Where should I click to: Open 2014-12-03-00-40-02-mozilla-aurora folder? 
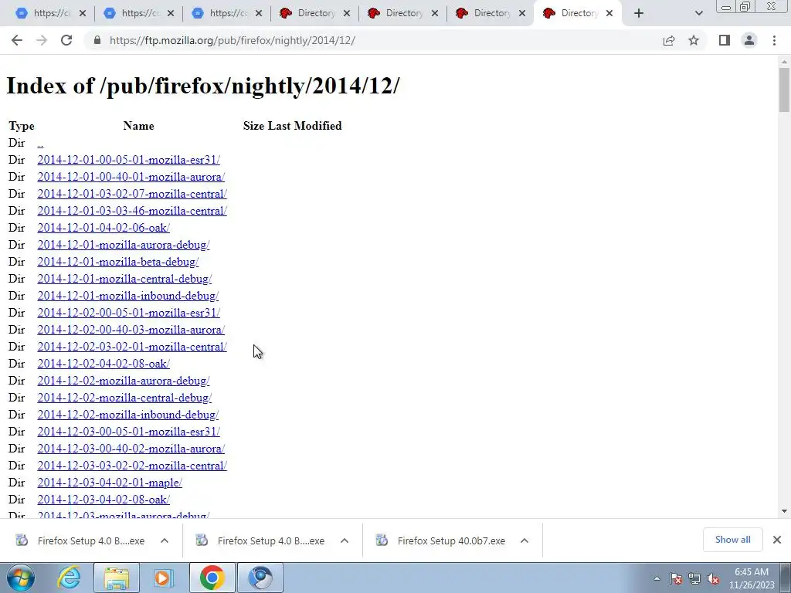click(x=131, y=449)
